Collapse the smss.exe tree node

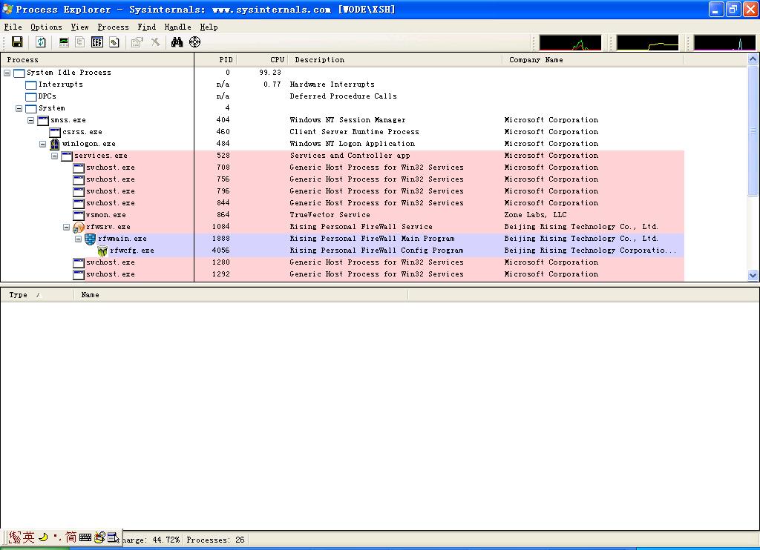click(x=31, y=120)
